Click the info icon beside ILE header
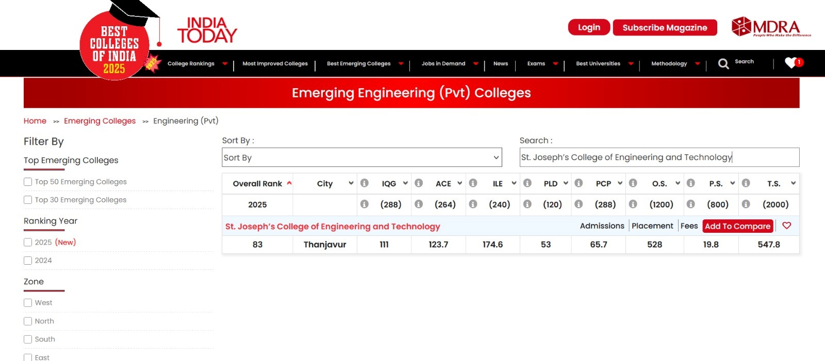 473,183
